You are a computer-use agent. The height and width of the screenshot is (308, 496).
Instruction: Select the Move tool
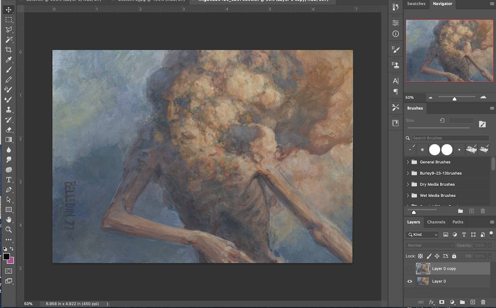(x=8, y=10)
